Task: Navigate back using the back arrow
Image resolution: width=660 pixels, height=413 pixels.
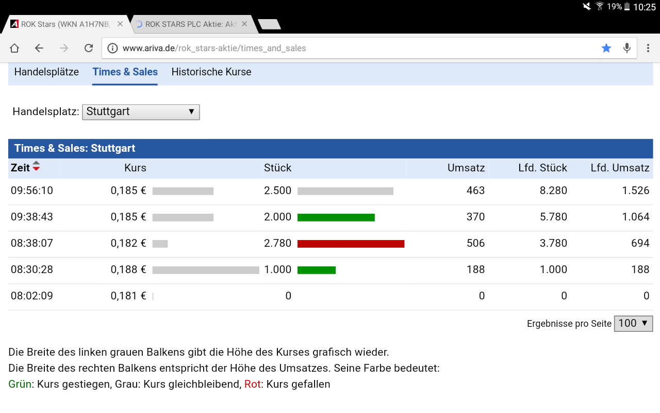Action: click(39, 47)
